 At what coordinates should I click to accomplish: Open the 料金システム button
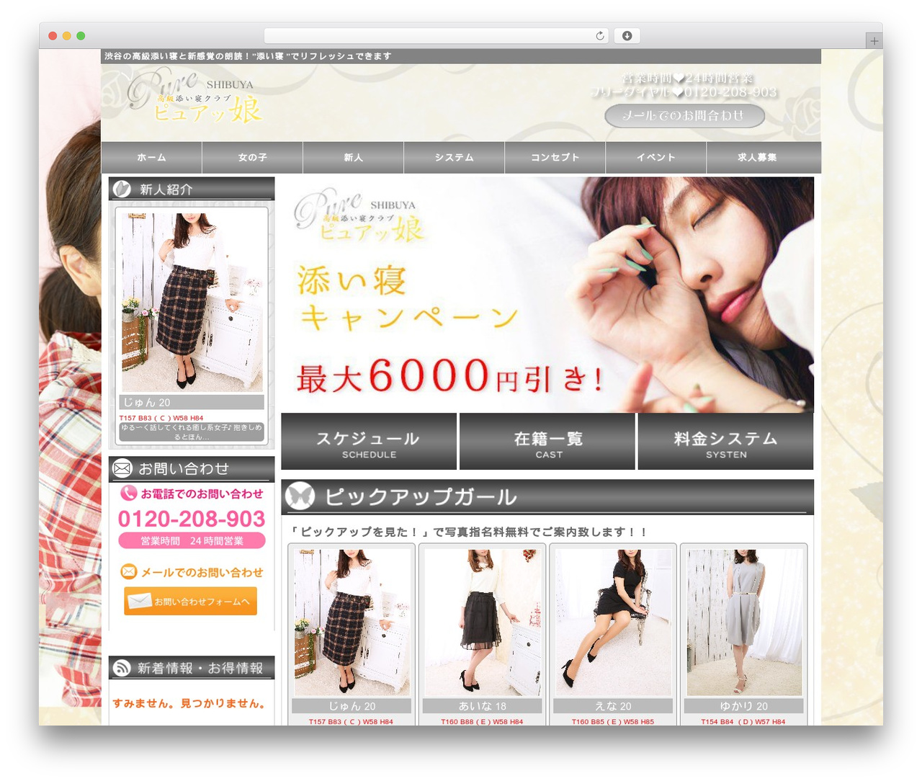pyautogui.click(x=725, y=442)
